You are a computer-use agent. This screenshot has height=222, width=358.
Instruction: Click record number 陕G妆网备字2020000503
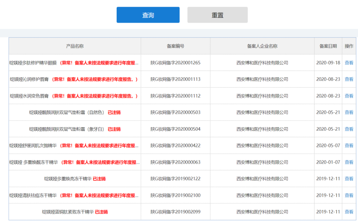(175, 112)
